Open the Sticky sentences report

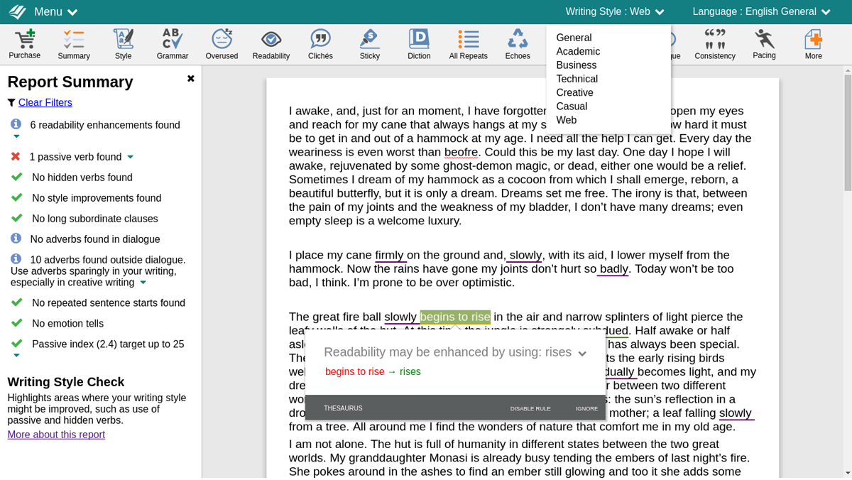(x=369, y=44)
